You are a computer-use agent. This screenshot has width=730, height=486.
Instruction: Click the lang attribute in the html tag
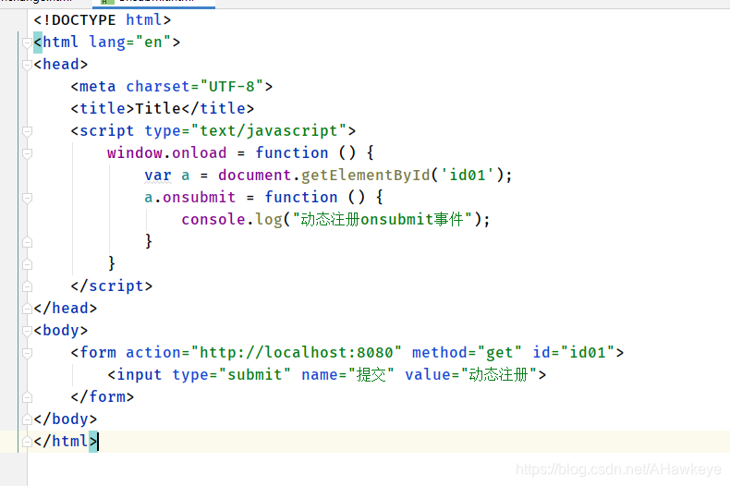[107, 43]
